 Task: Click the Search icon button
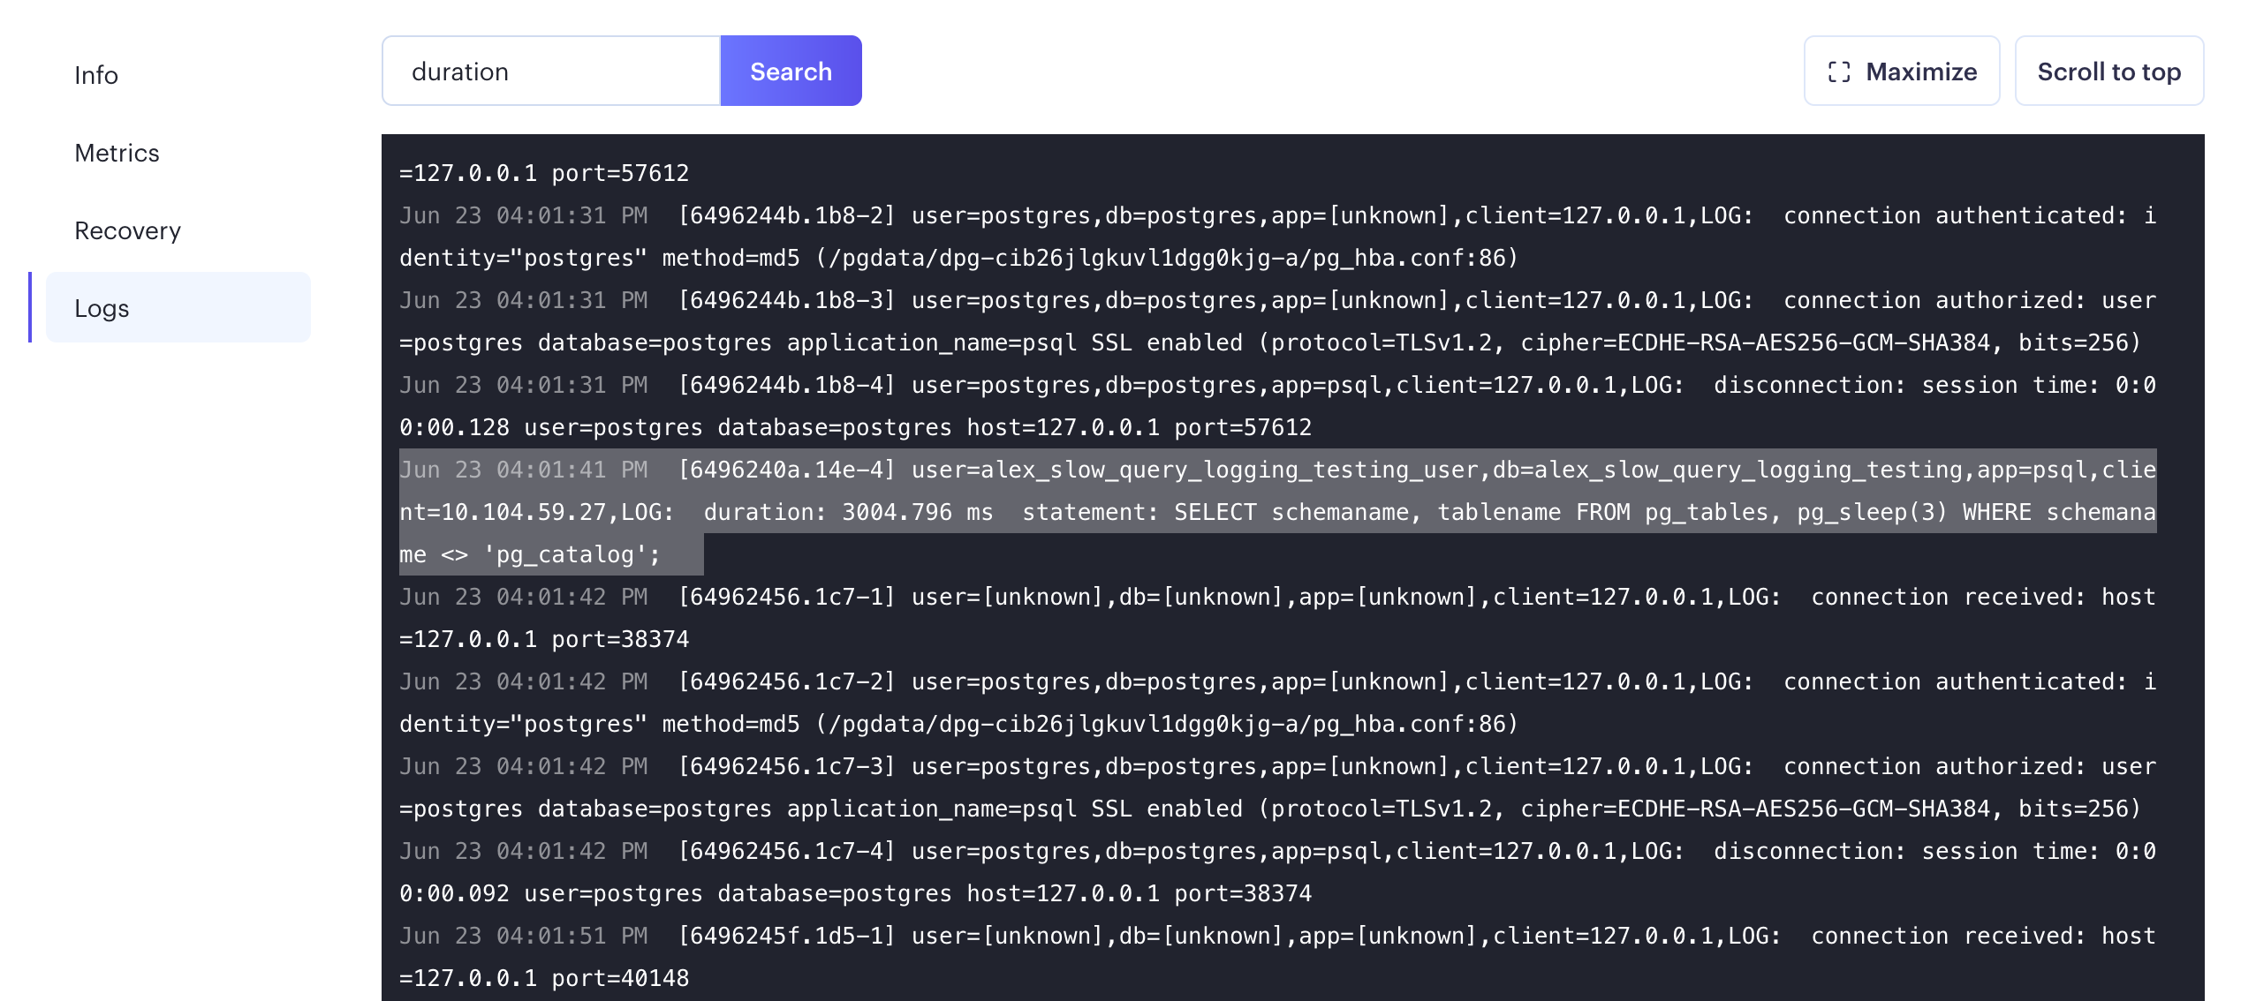(790, 71)
